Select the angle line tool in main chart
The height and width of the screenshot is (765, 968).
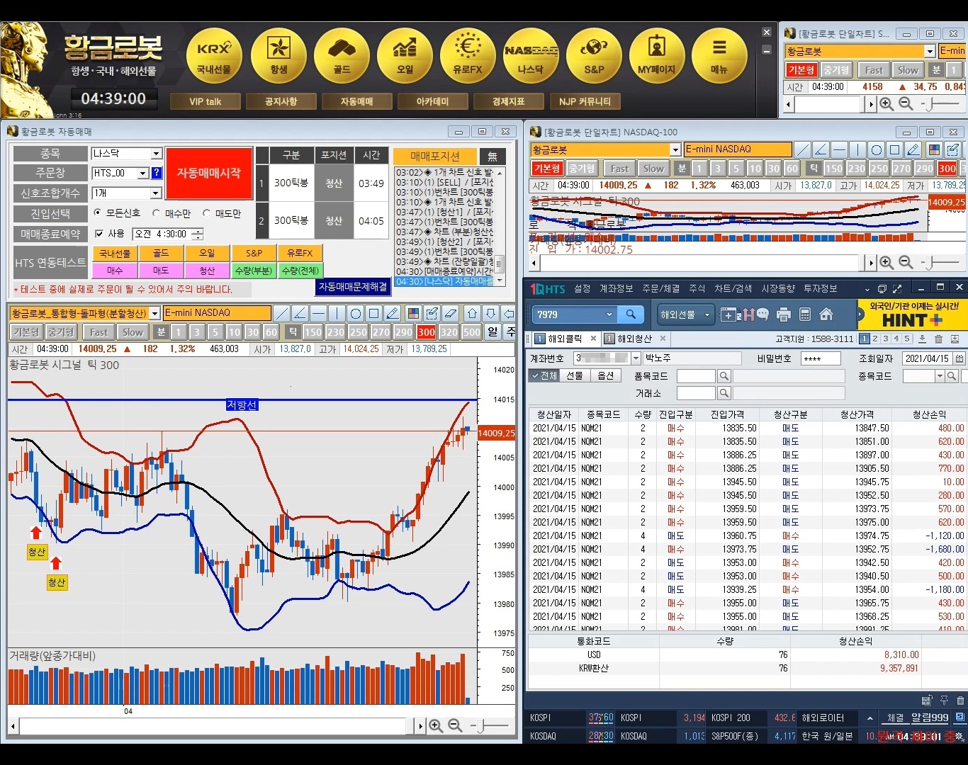point(300,313)
